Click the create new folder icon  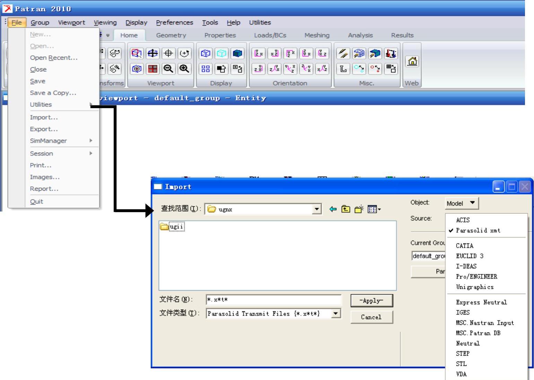[x=359, y=209]
